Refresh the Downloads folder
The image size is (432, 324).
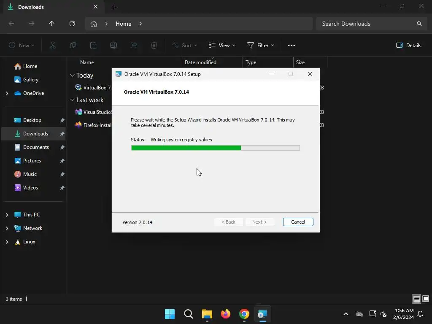(x=72, y=24)
